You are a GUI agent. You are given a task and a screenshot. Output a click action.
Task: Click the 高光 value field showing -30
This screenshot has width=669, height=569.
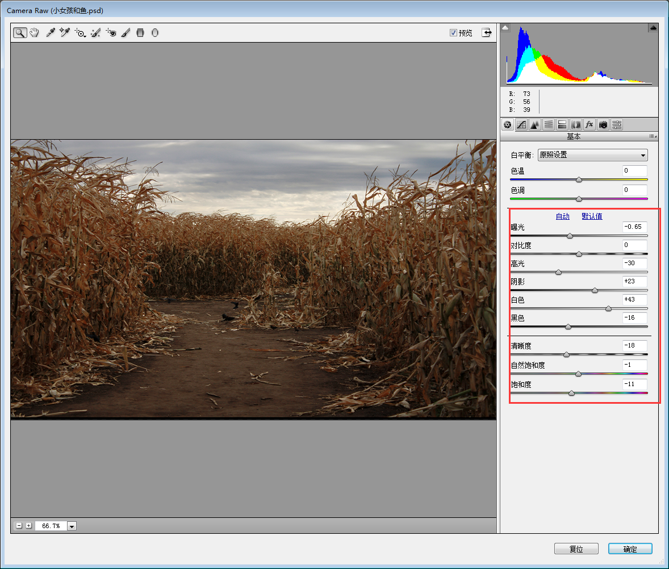pyautogui.click(x=634, y=263)
